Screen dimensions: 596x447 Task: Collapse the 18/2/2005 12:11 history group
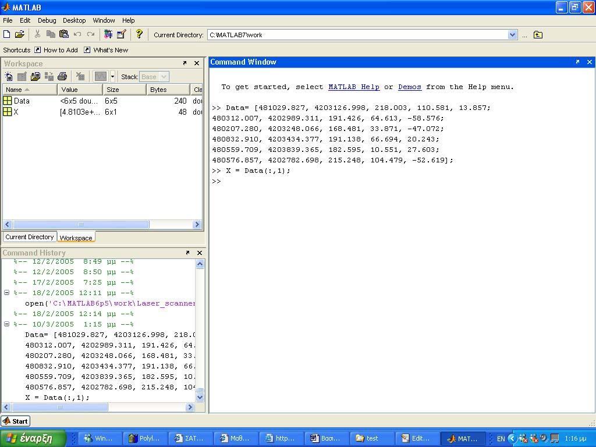tap(6, 293)
